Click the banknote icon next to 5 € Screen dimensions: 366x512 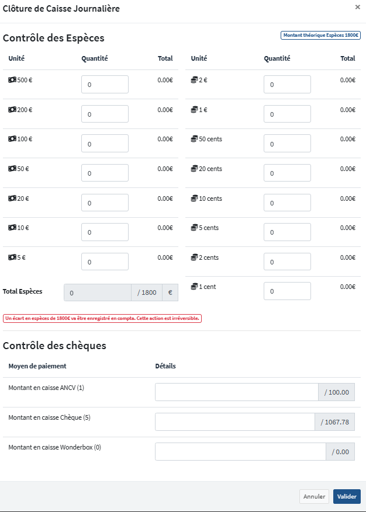pyautogui.click(x=12, y=257)
